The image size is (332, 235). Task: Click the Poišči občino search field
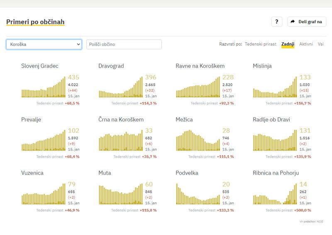[x=124, y=44]
